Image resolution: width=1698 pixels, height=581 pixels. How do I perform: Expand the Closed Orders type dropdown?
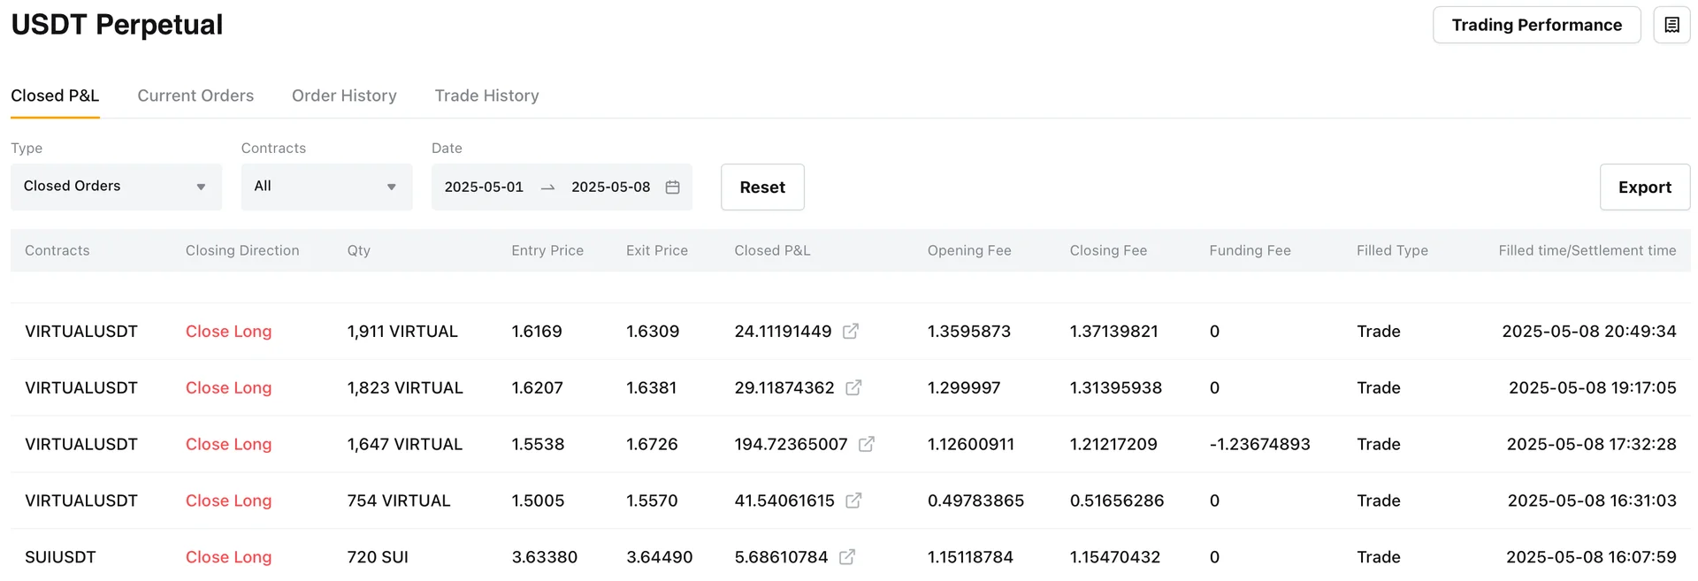pos(116,187)
